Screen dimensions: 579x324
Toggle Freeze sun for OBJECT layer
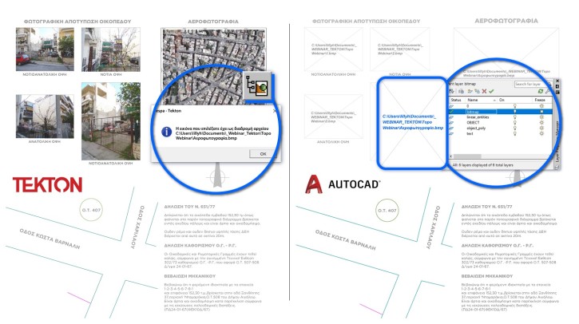(x=541, y=123)
